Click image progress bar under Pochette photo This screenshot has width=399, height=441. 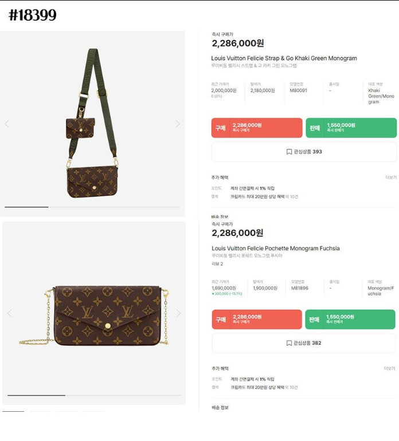coord(94,395)
